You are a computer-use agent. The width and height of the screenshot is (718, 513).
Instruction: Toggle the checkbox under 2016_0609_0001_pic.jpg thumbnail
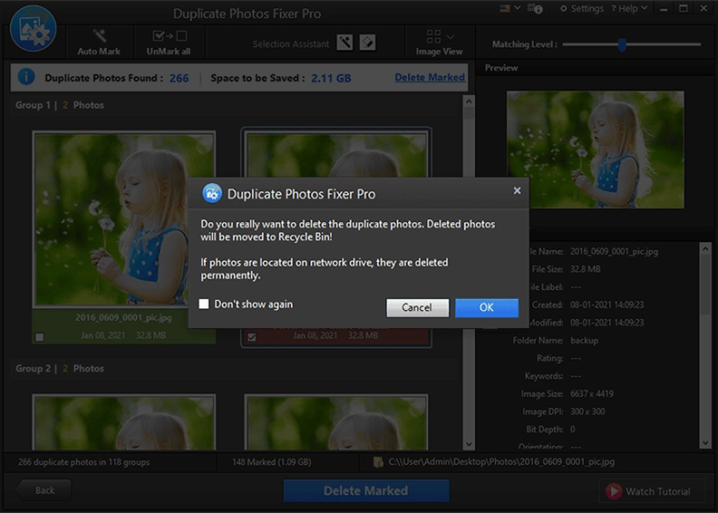pos(40,337)
